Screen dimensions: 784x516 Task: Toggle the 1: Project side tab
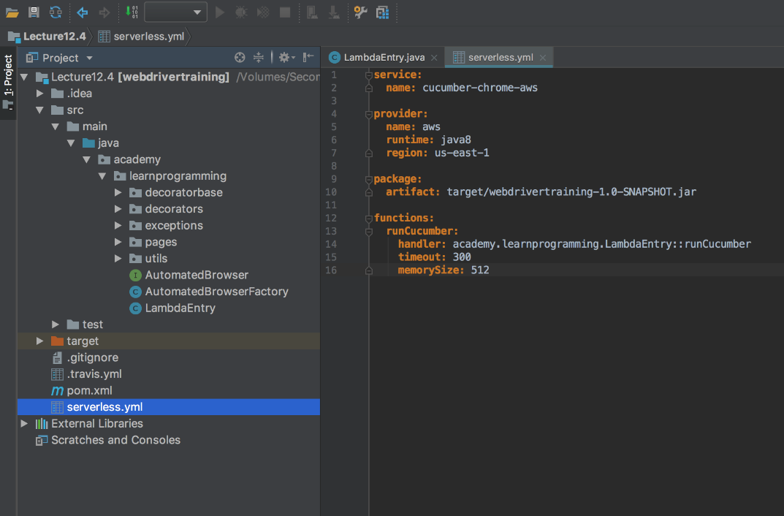[8, 77]
